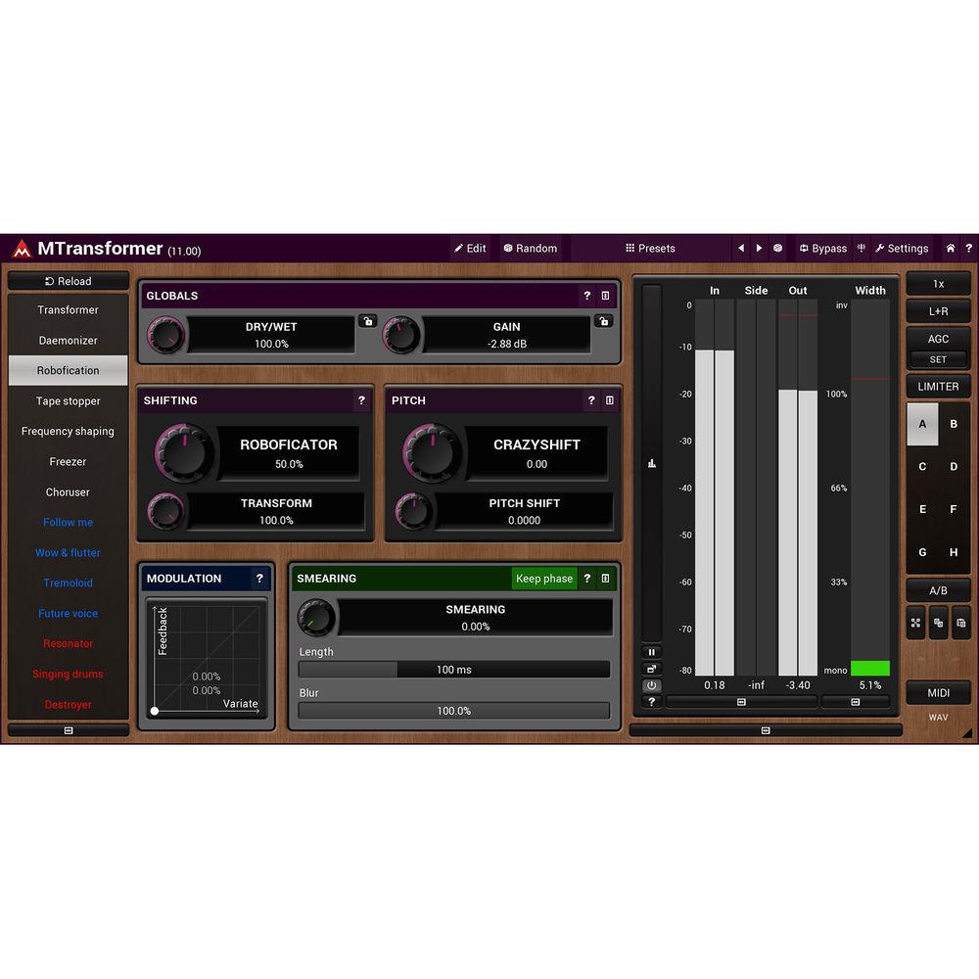
Task: Open Settings with the wrench icon
Action: pyautogui.click(x=901, y=248)
